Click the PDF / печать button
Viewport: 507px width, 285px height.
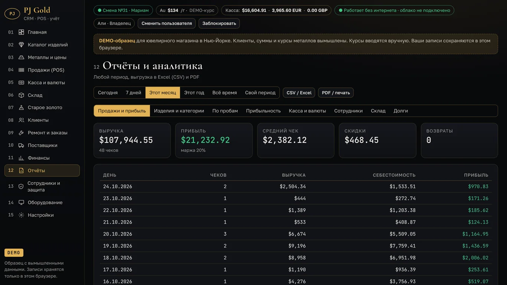(336, 93)
